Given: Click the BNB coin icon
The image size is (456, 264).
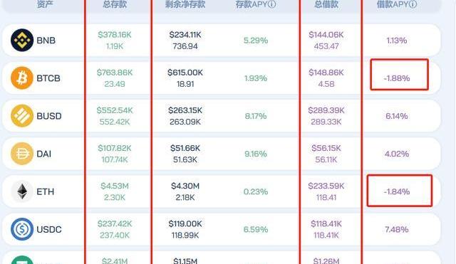Looking at the screenshot, I should pyautogui.click(x=22, y=40).
